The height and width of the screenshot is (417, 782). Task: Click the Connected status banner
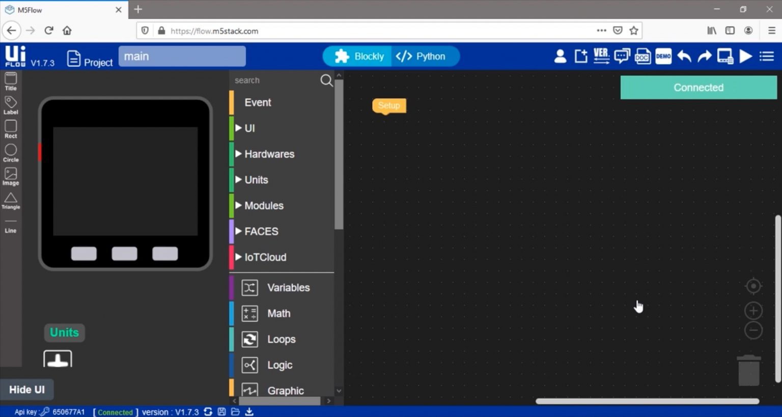click(698, 87)
